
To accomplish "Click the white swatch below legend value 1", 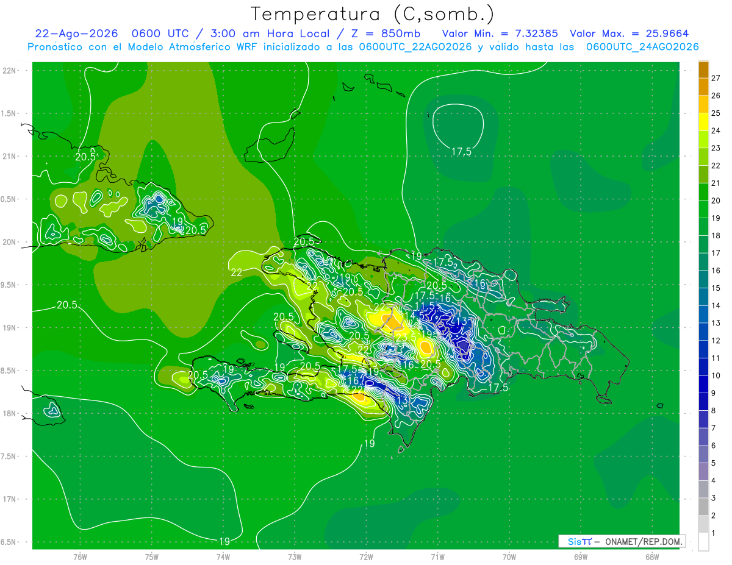I will pos(703,542).
